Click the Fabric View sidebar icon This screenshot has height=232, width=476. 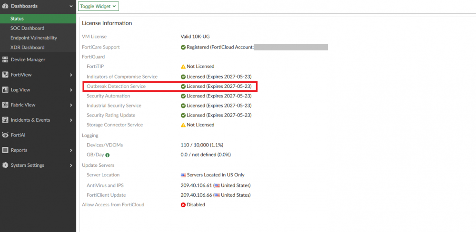click(x=5, y=105)
